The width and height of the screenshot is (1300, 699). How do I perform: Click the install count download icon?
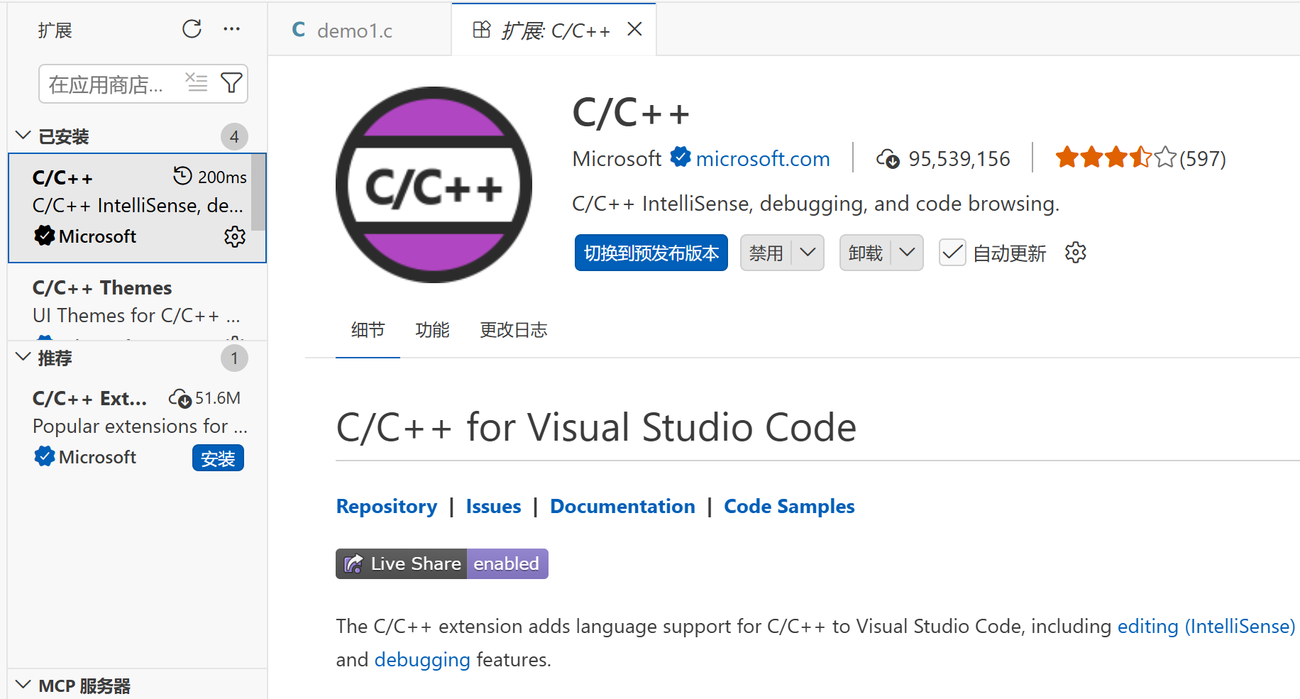(x=888, y=158)
